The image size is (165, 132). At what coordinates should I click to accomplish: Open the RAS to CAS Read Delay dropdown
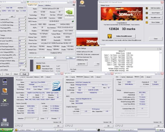(25, 22)
